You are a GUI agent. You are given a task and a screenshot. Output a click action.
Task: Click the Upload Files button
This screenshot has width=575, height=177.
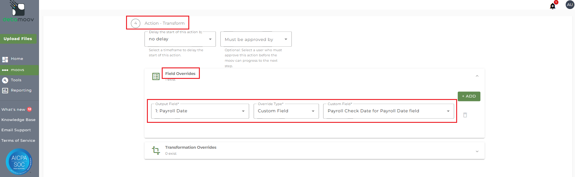[18, 39]
